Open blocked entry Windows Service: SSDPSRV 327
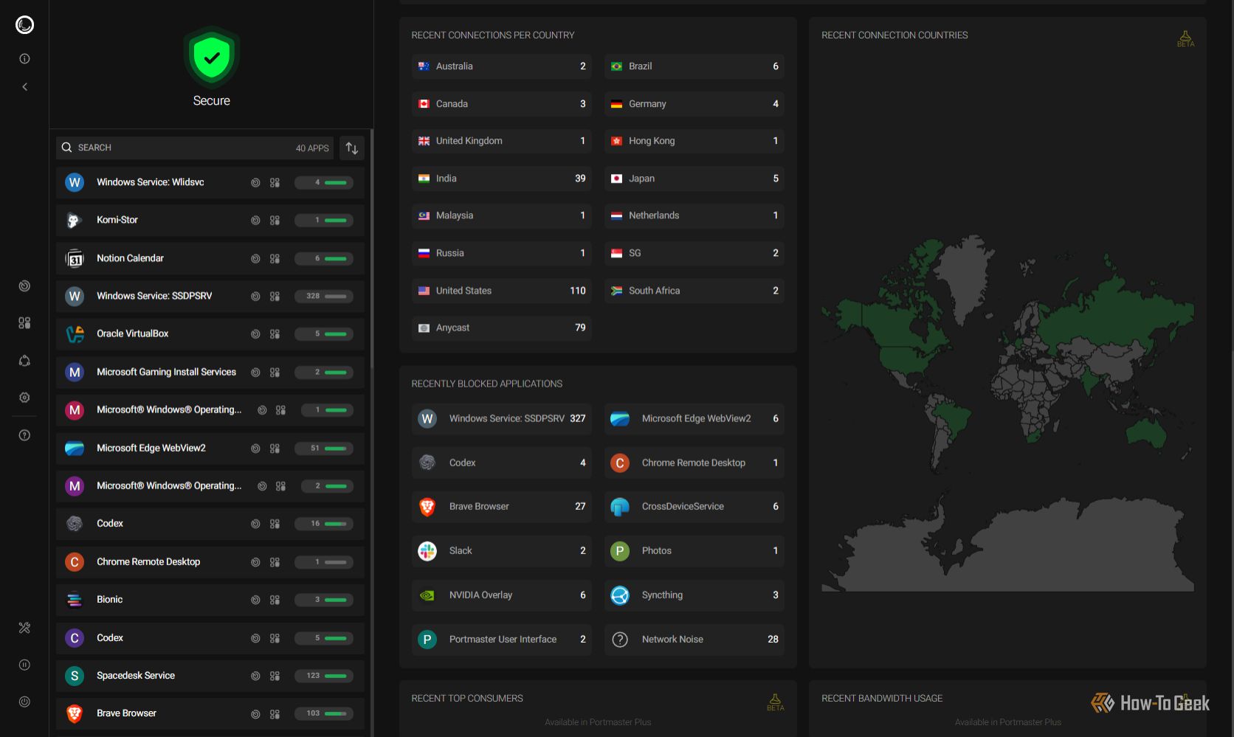The height and width of the screenshot is (737, 1234). [502, 419]
